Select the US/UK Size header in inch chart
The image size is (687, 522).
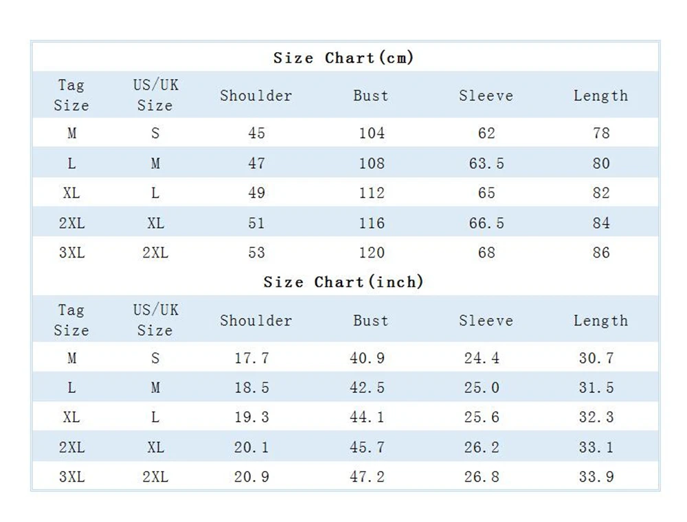click(x=155, y=320)
